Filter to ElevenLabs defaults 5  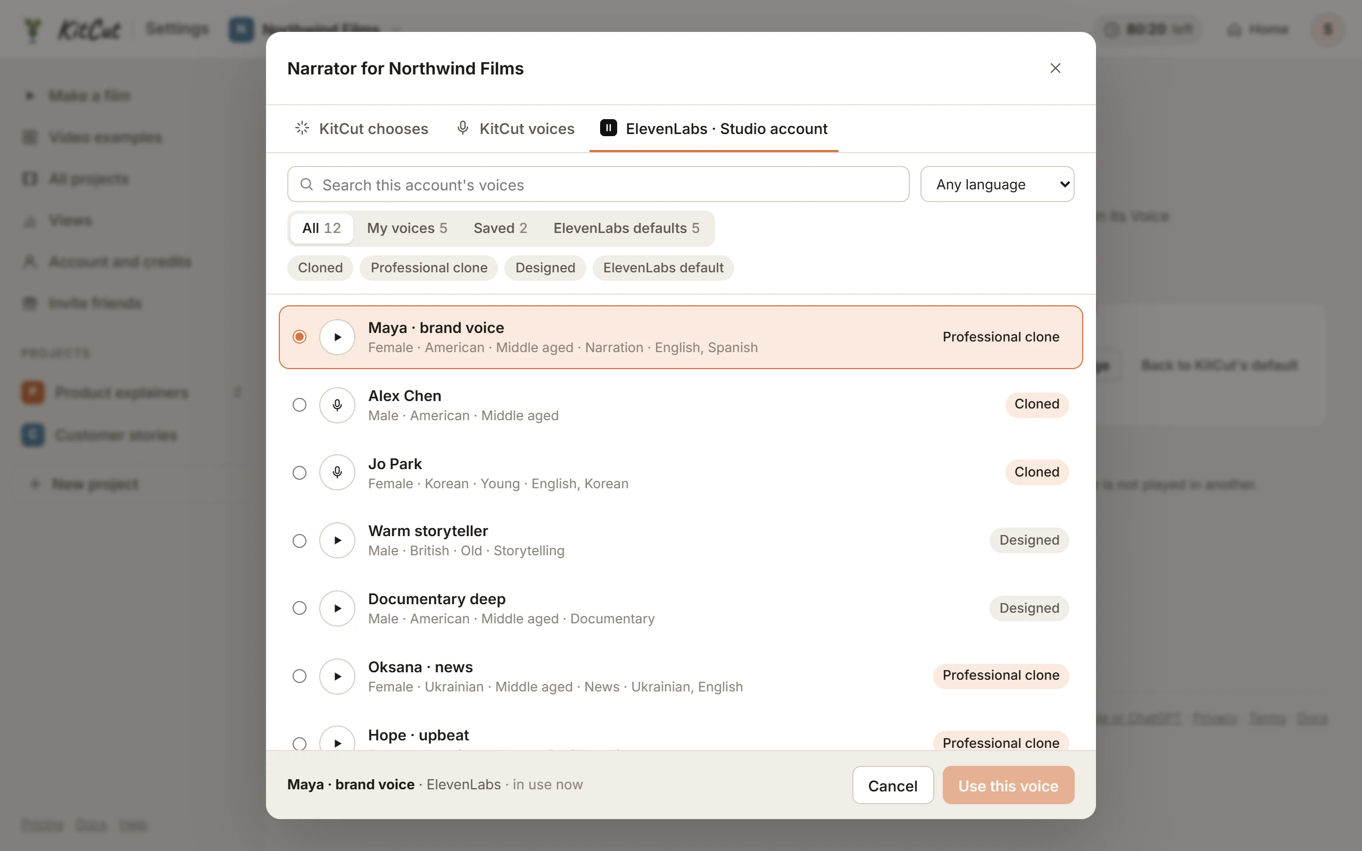[626, 228]
